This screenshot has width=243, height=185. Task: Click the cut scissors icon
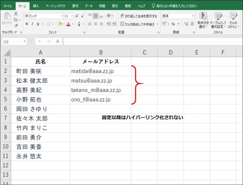click(x=16, y=13)
